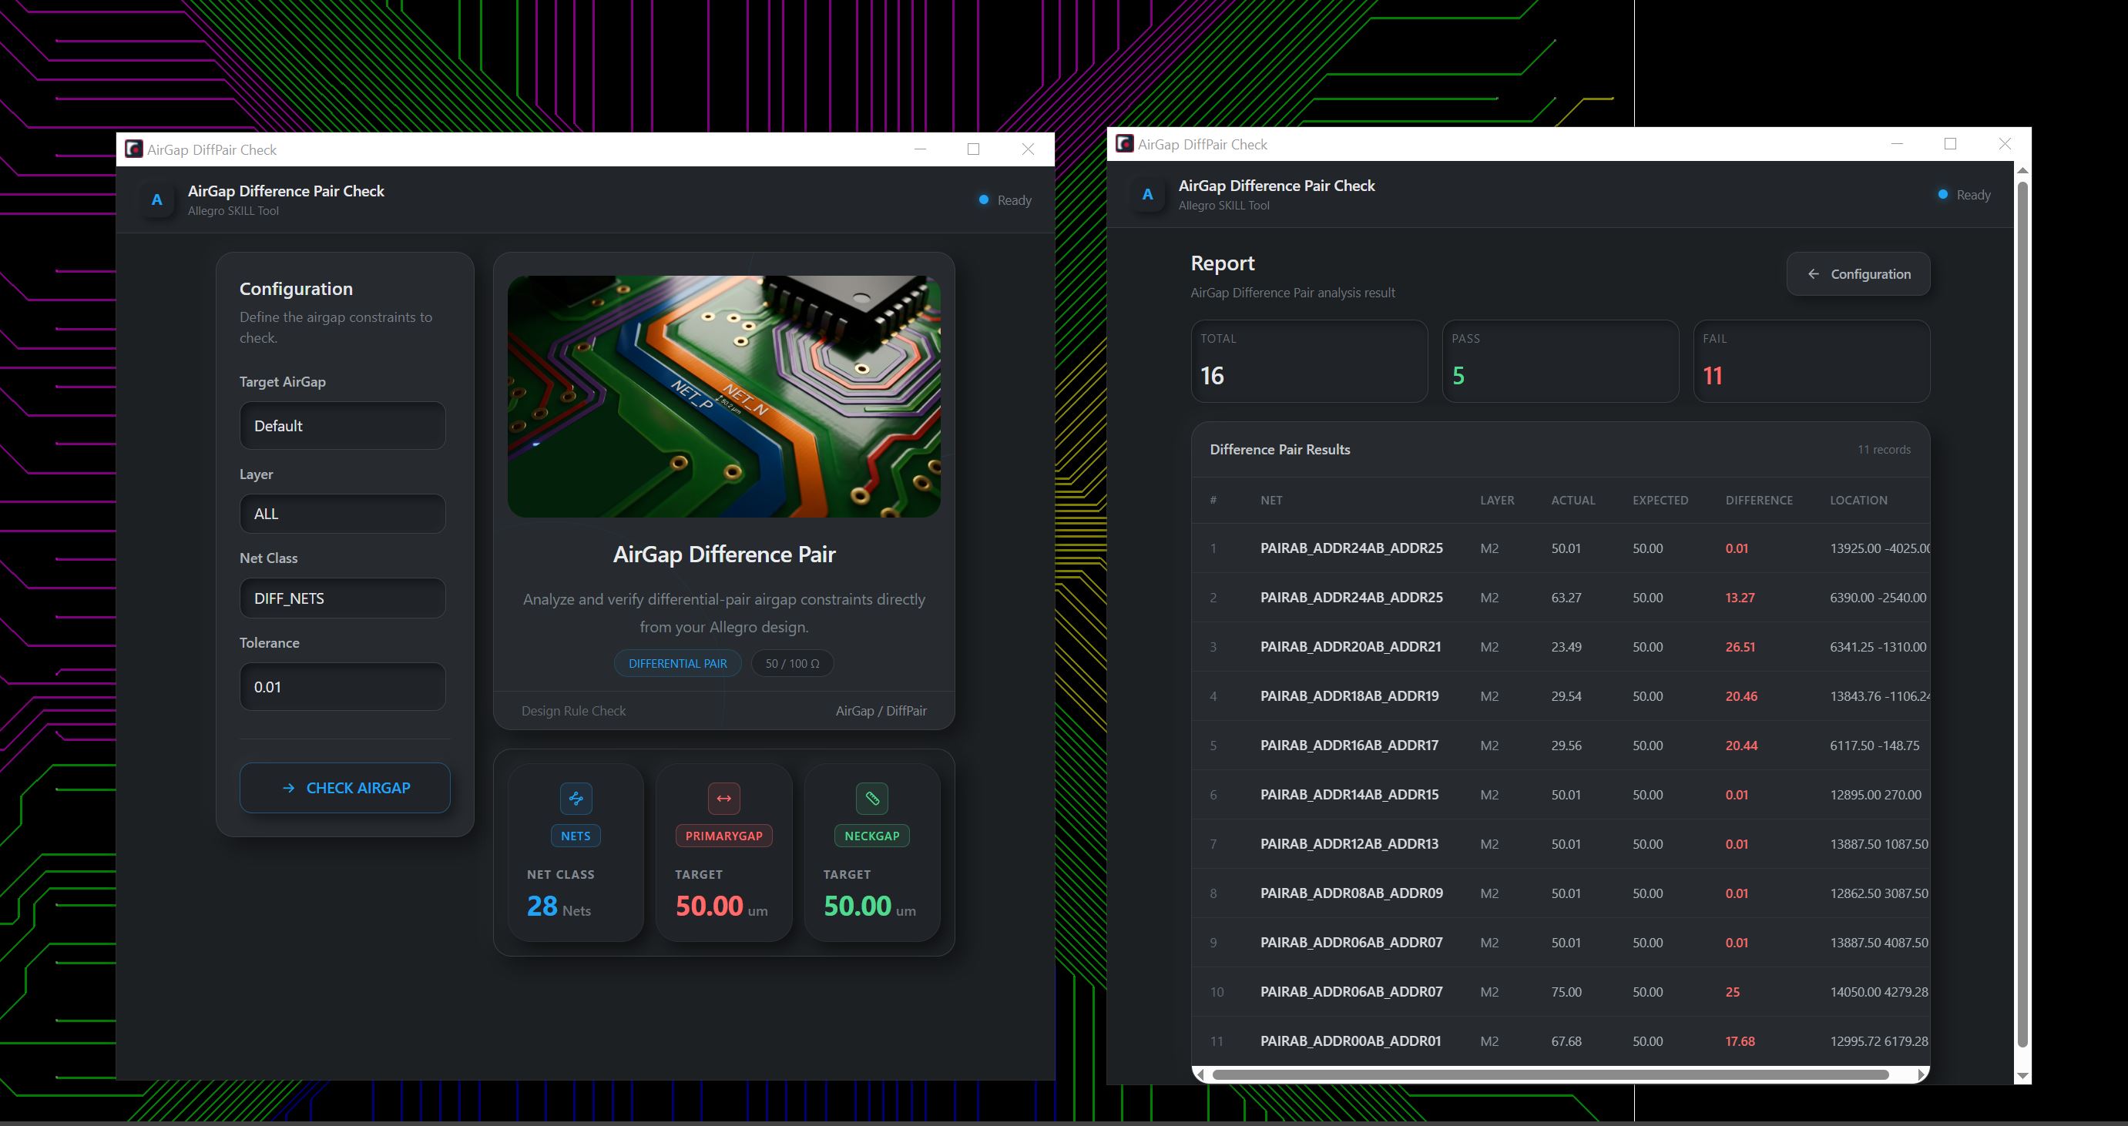The width and height of the screenshot is (2128, 1126).
Task: Click the 'A' logo in the configuration window header
Action: 157,199
